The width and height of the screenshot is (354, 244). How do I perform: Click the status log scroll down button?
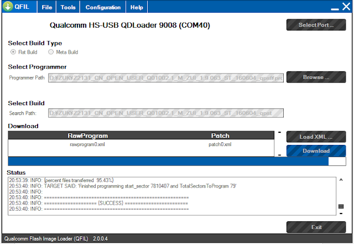[341, 214]
